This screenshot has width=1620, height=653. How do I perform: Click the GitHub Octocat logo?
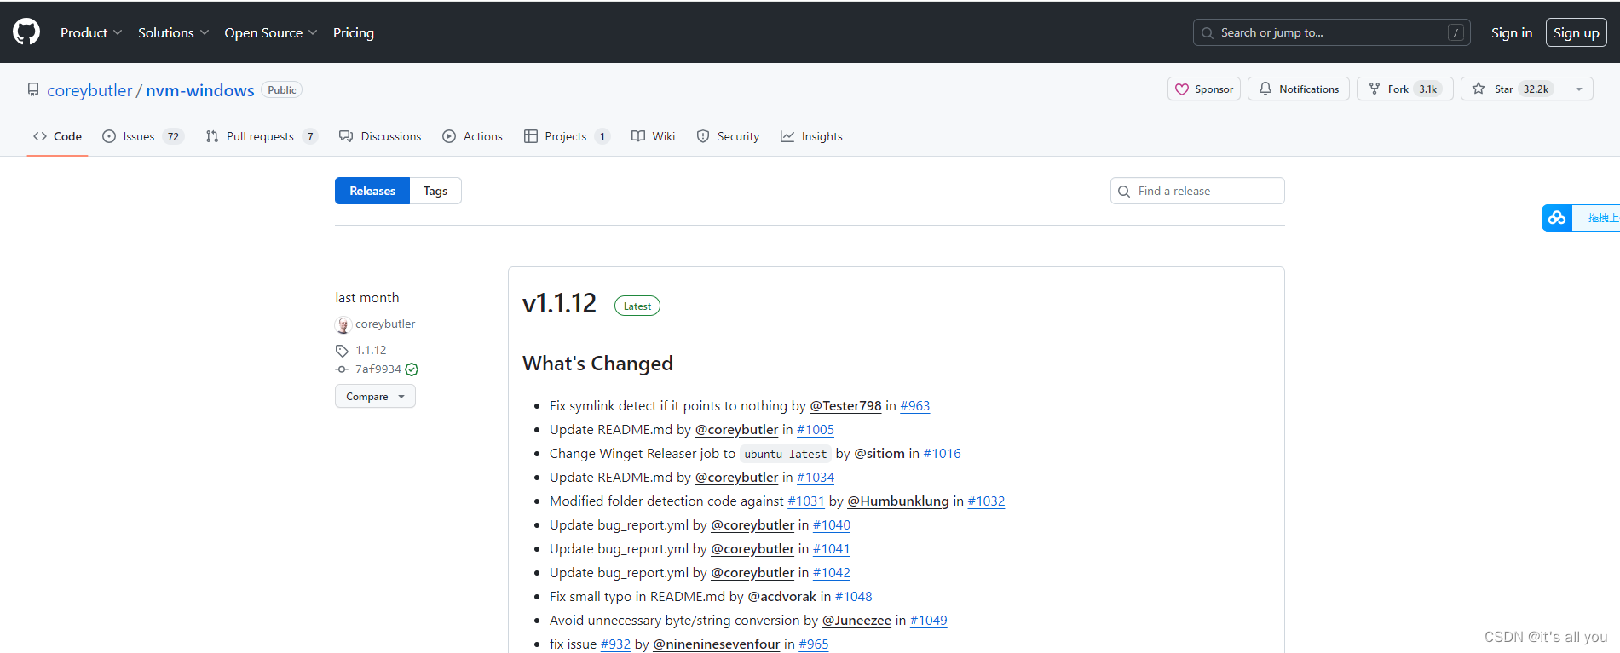point(26,32)
